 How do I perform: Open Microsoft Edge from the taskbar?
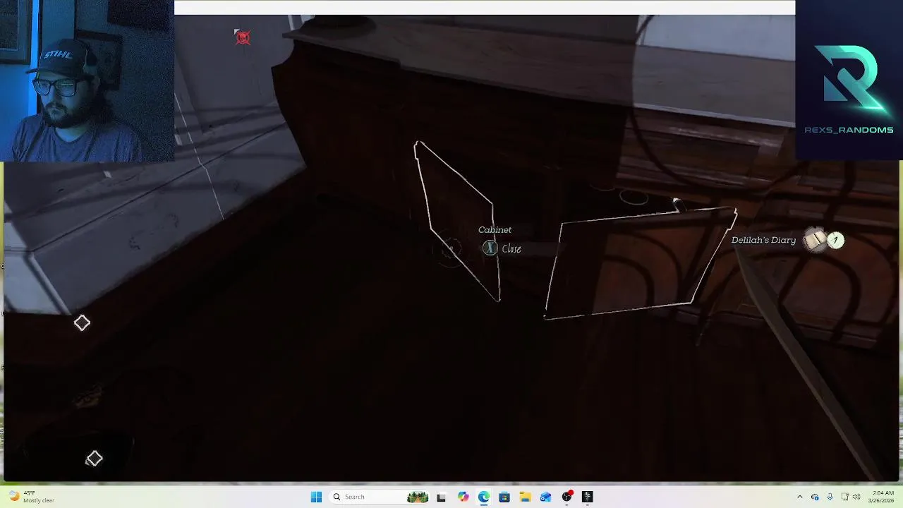(483, 497)
